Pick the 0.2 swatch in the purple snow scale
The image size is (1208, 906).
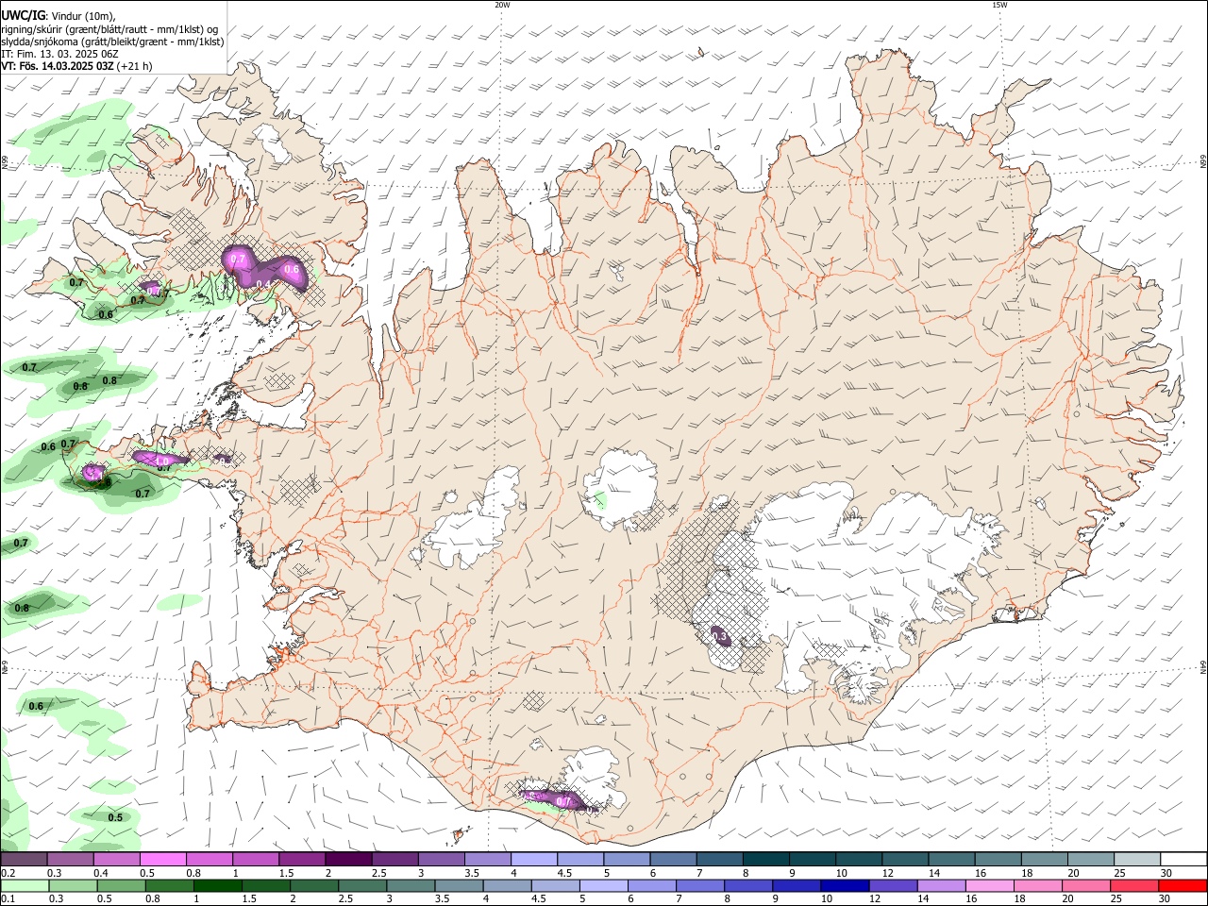tap(23, 859)
